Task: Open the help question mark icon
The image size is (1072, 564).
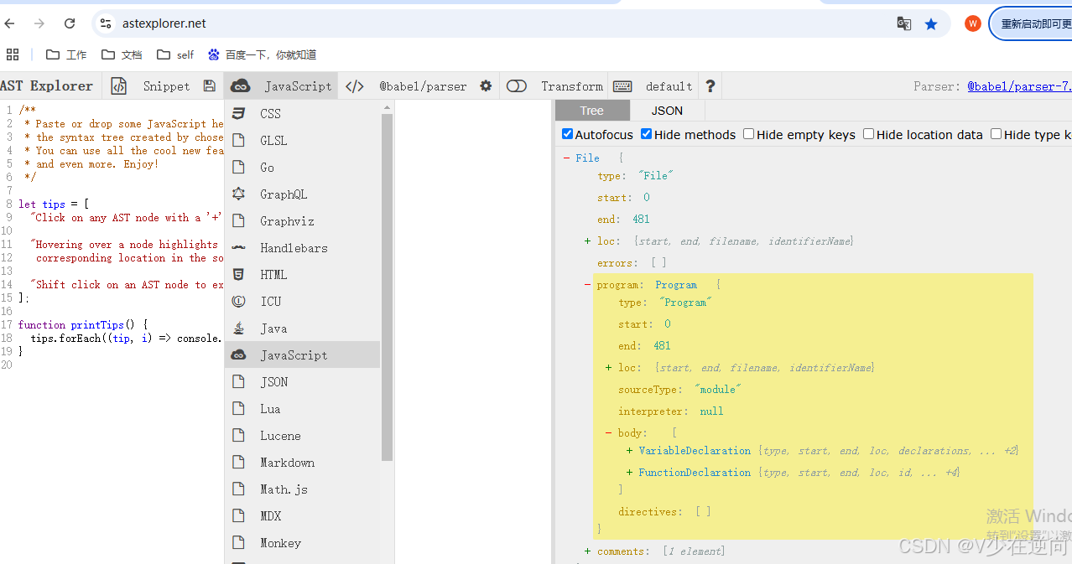Action: pyautogui.click(x=710, y=85)
